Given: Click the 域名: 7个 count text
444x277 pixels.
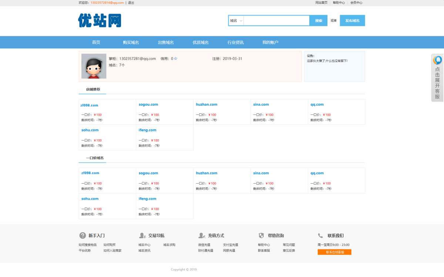Looking at the screenshot, I should coord(117,65).
